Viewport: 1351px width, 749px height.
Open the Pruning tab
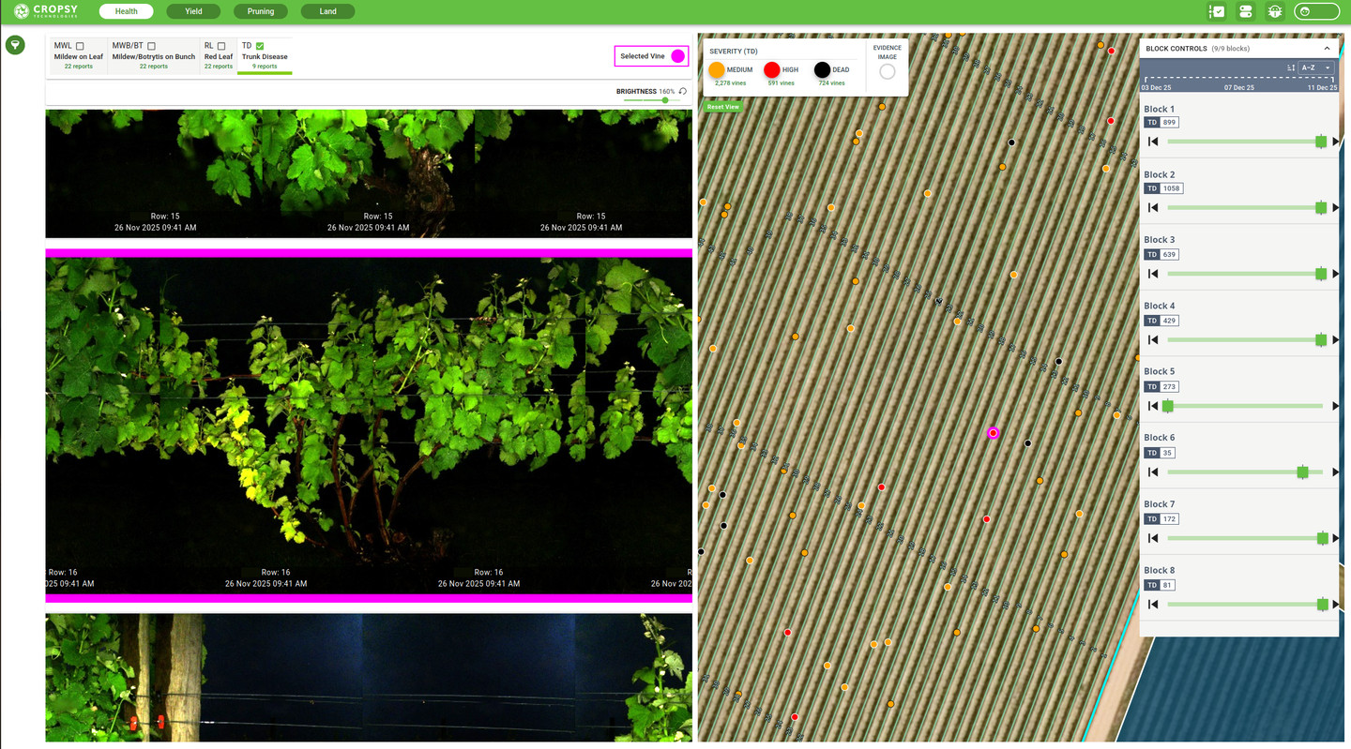point(261,11)
